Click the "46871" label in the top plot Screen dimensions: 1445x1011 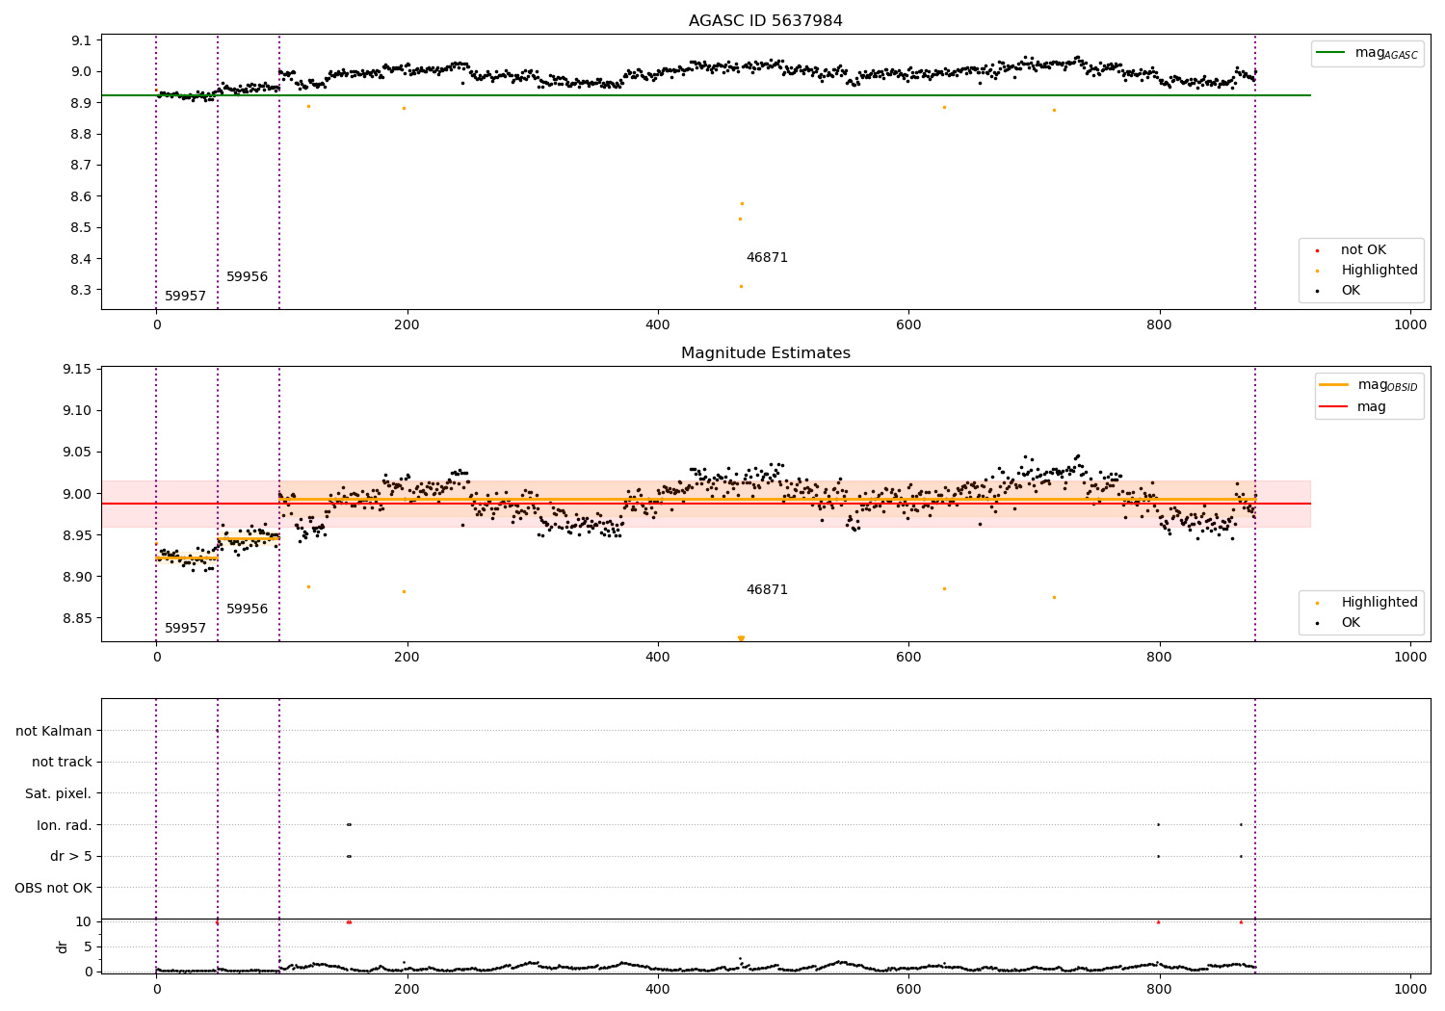767,258
